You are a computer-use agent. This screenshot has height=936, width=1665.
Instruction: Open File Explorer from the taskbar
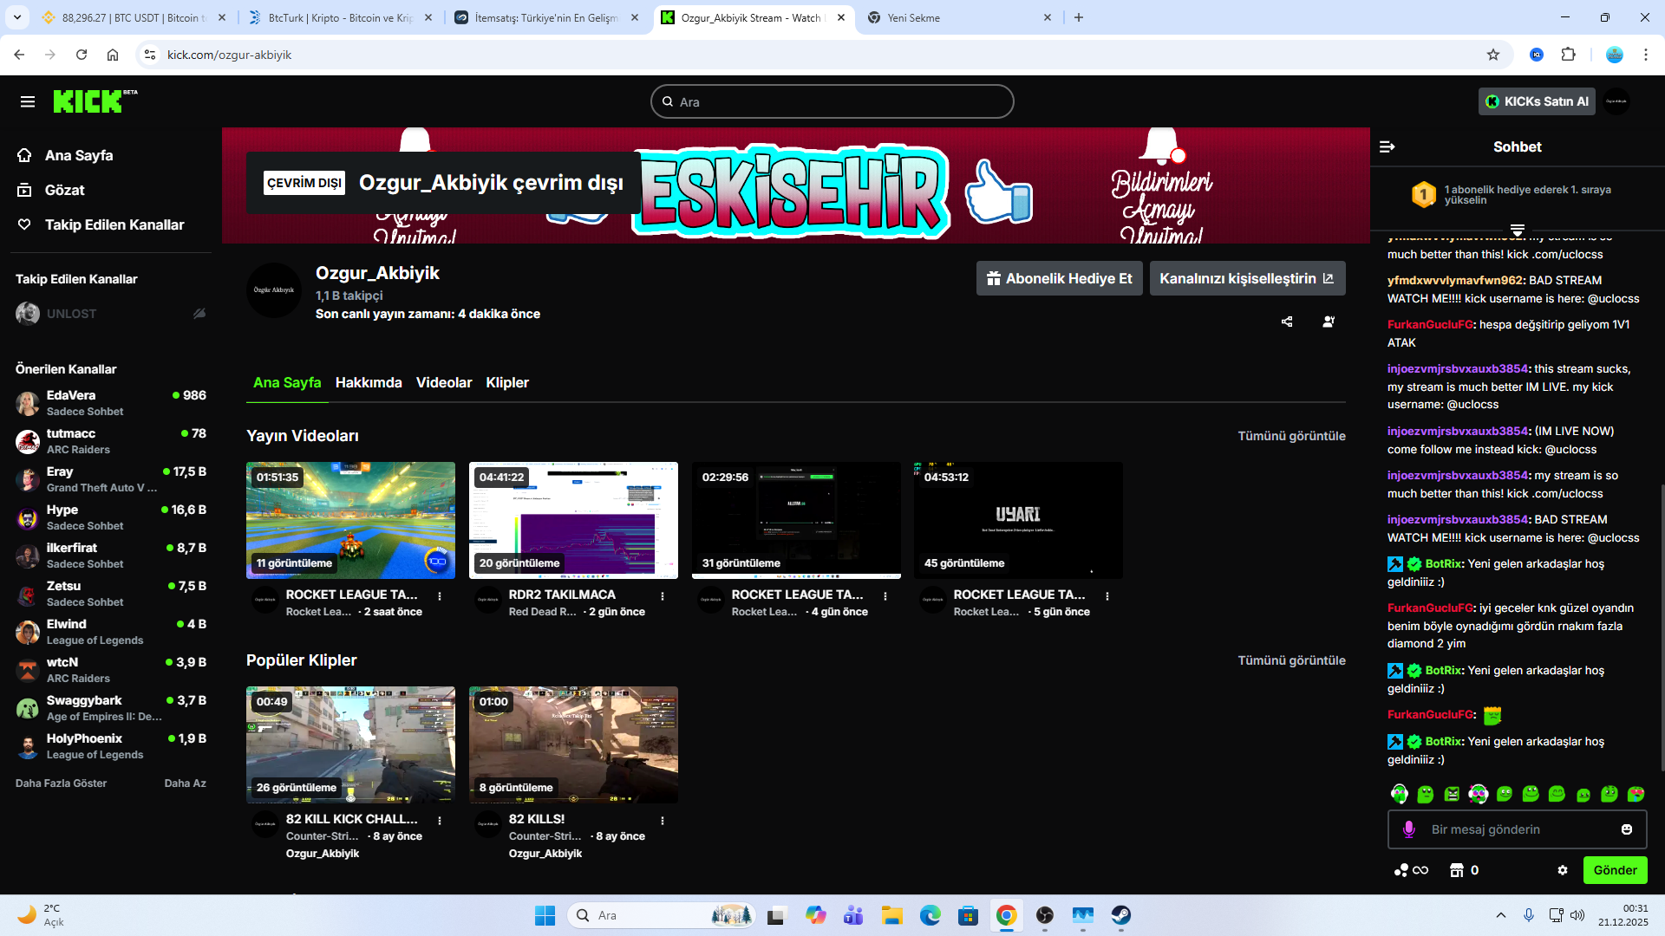pyautogui.click(x=892, y=915)
